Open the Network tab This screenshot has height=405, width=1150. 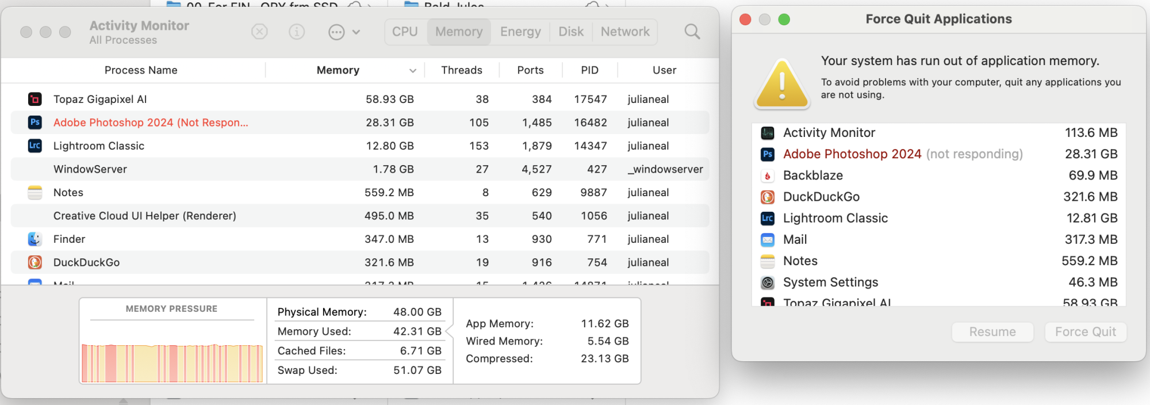[x=625, y=32]
